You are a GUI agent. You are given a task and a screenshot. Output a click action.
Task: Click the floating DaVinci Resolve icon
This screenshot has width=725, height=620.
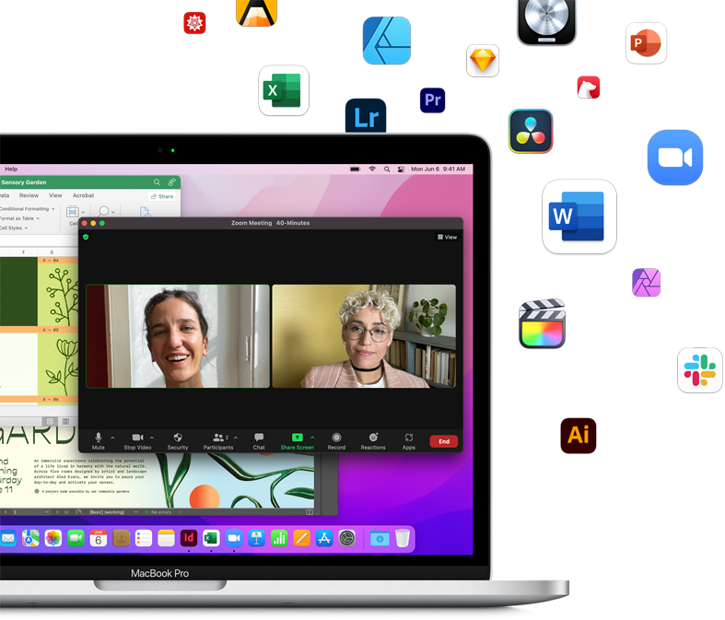point(531,132)
